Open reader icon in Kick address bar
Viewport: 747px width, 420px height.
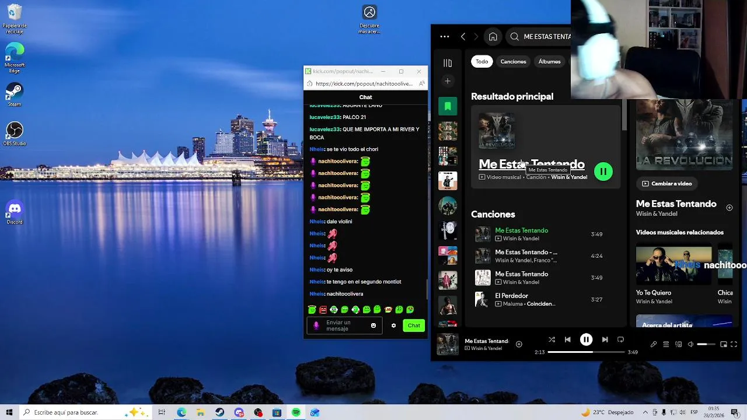[x=421, y=83]
